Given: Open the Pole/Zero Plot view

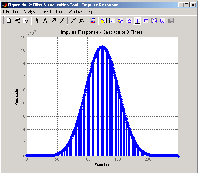Looking at the screenshot, I should pos(154,21).
